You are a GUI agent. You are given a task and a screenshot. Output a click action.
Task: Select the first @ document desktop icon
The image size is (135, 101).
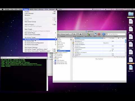131,21
